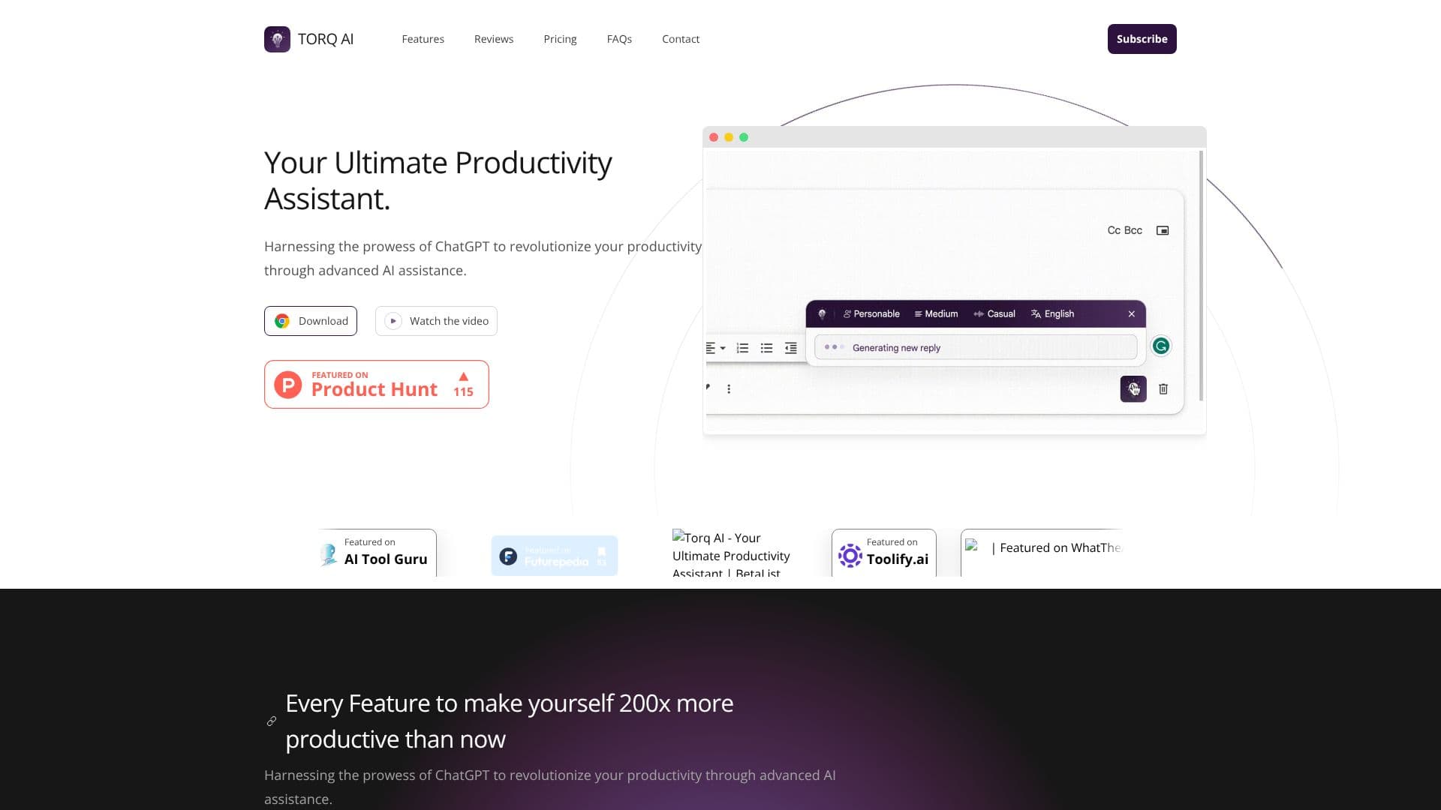Screen dimensions: 1441x810
Task: Click the purple Torq AI compose button
Action: point(1133,388)
